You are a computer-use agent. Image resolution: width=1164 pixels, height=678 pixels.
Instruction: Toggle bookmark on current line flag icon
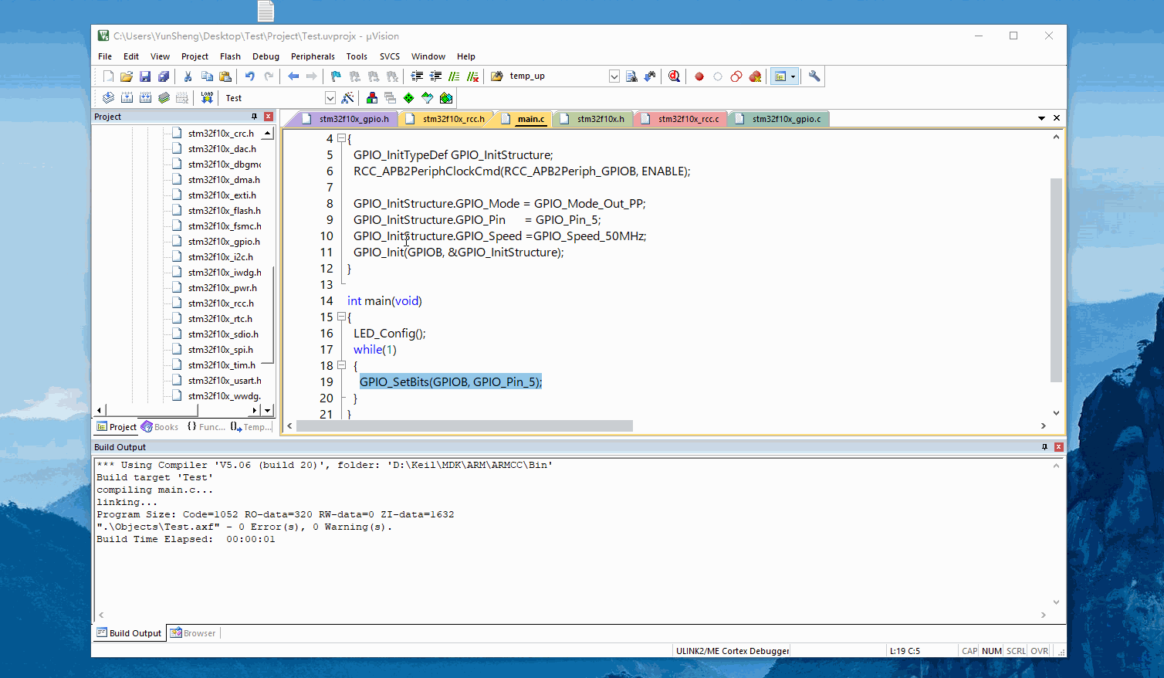coord(336,76)
